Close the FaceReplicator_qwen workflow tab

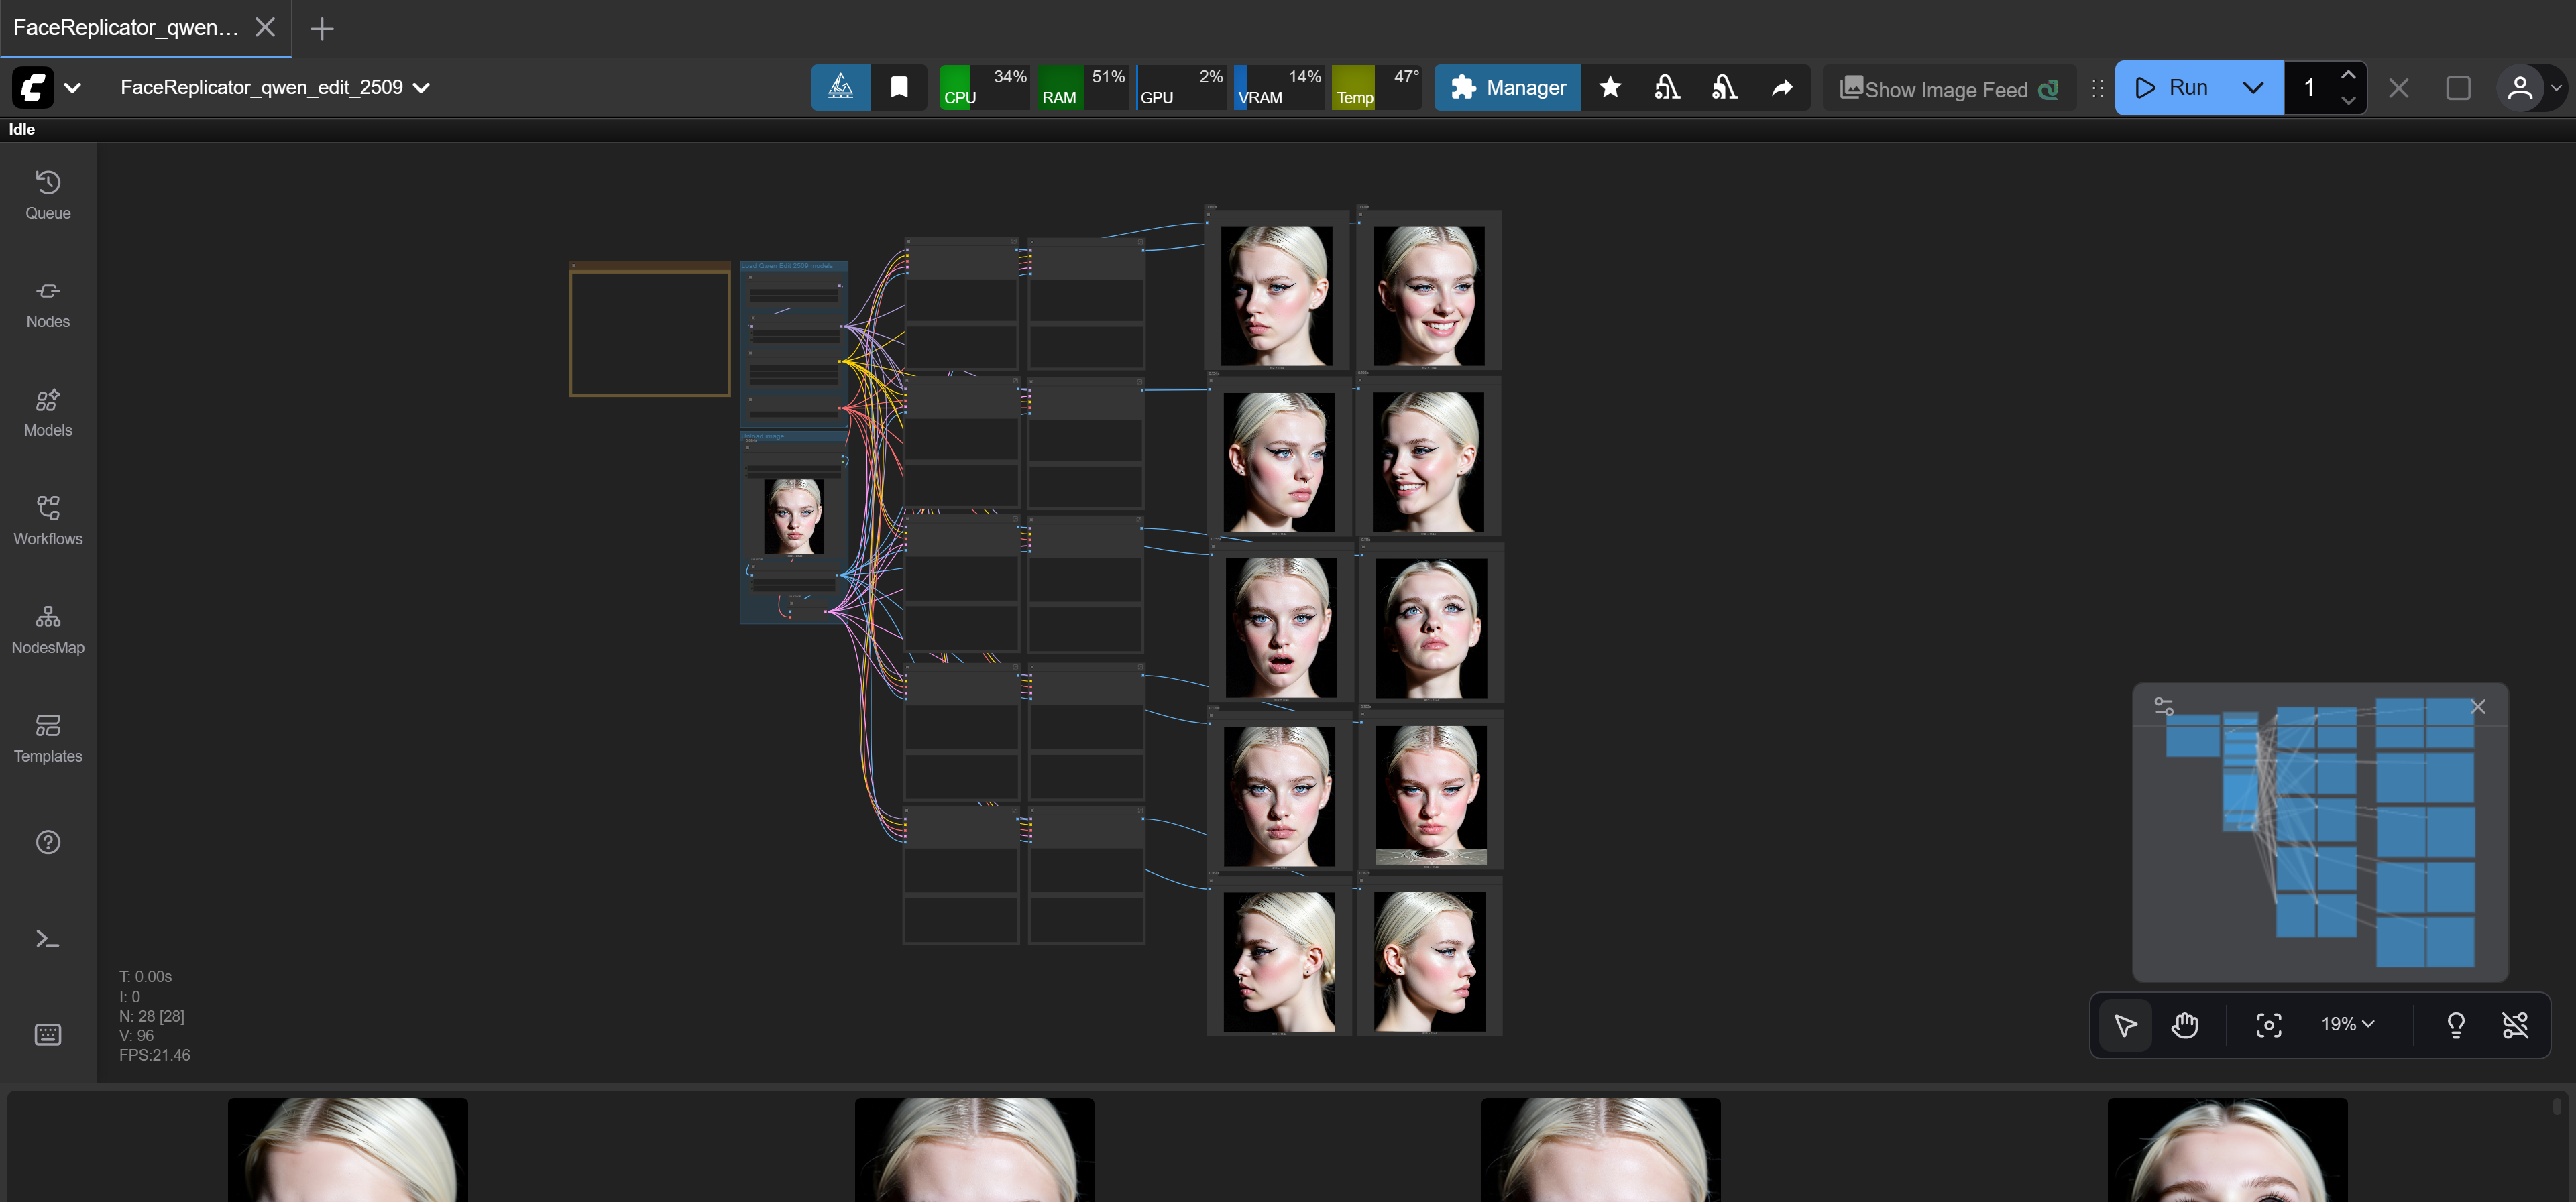point(265,28)
